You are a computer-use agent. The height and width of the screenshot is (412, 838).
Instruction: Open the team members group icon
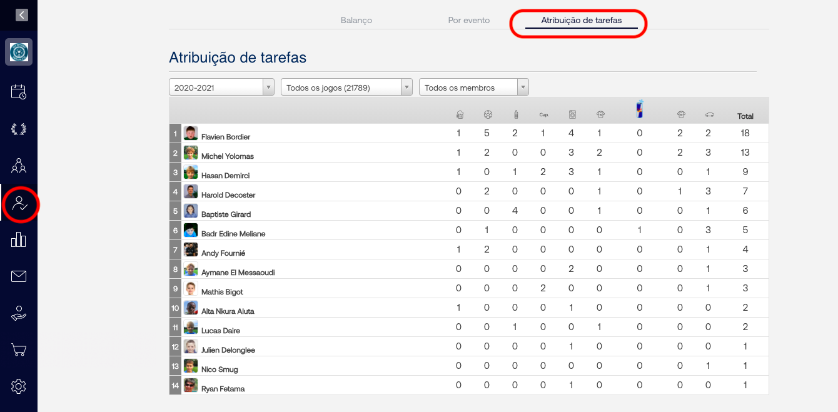click(x=19, y=166)
